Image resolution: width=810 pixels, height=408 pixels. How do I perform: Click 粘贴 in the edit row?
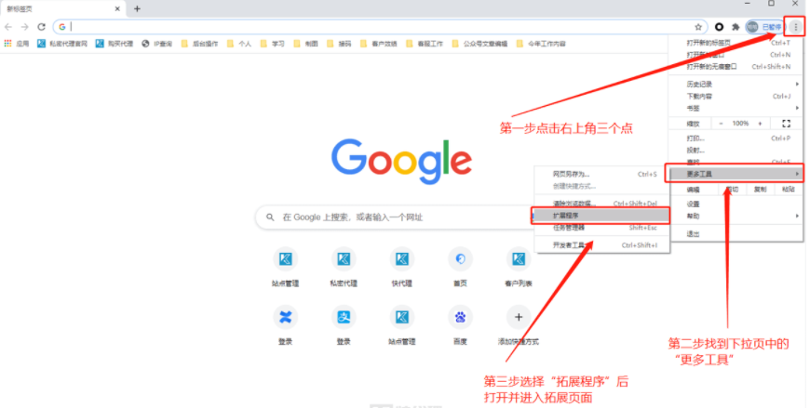coord(789,190)
